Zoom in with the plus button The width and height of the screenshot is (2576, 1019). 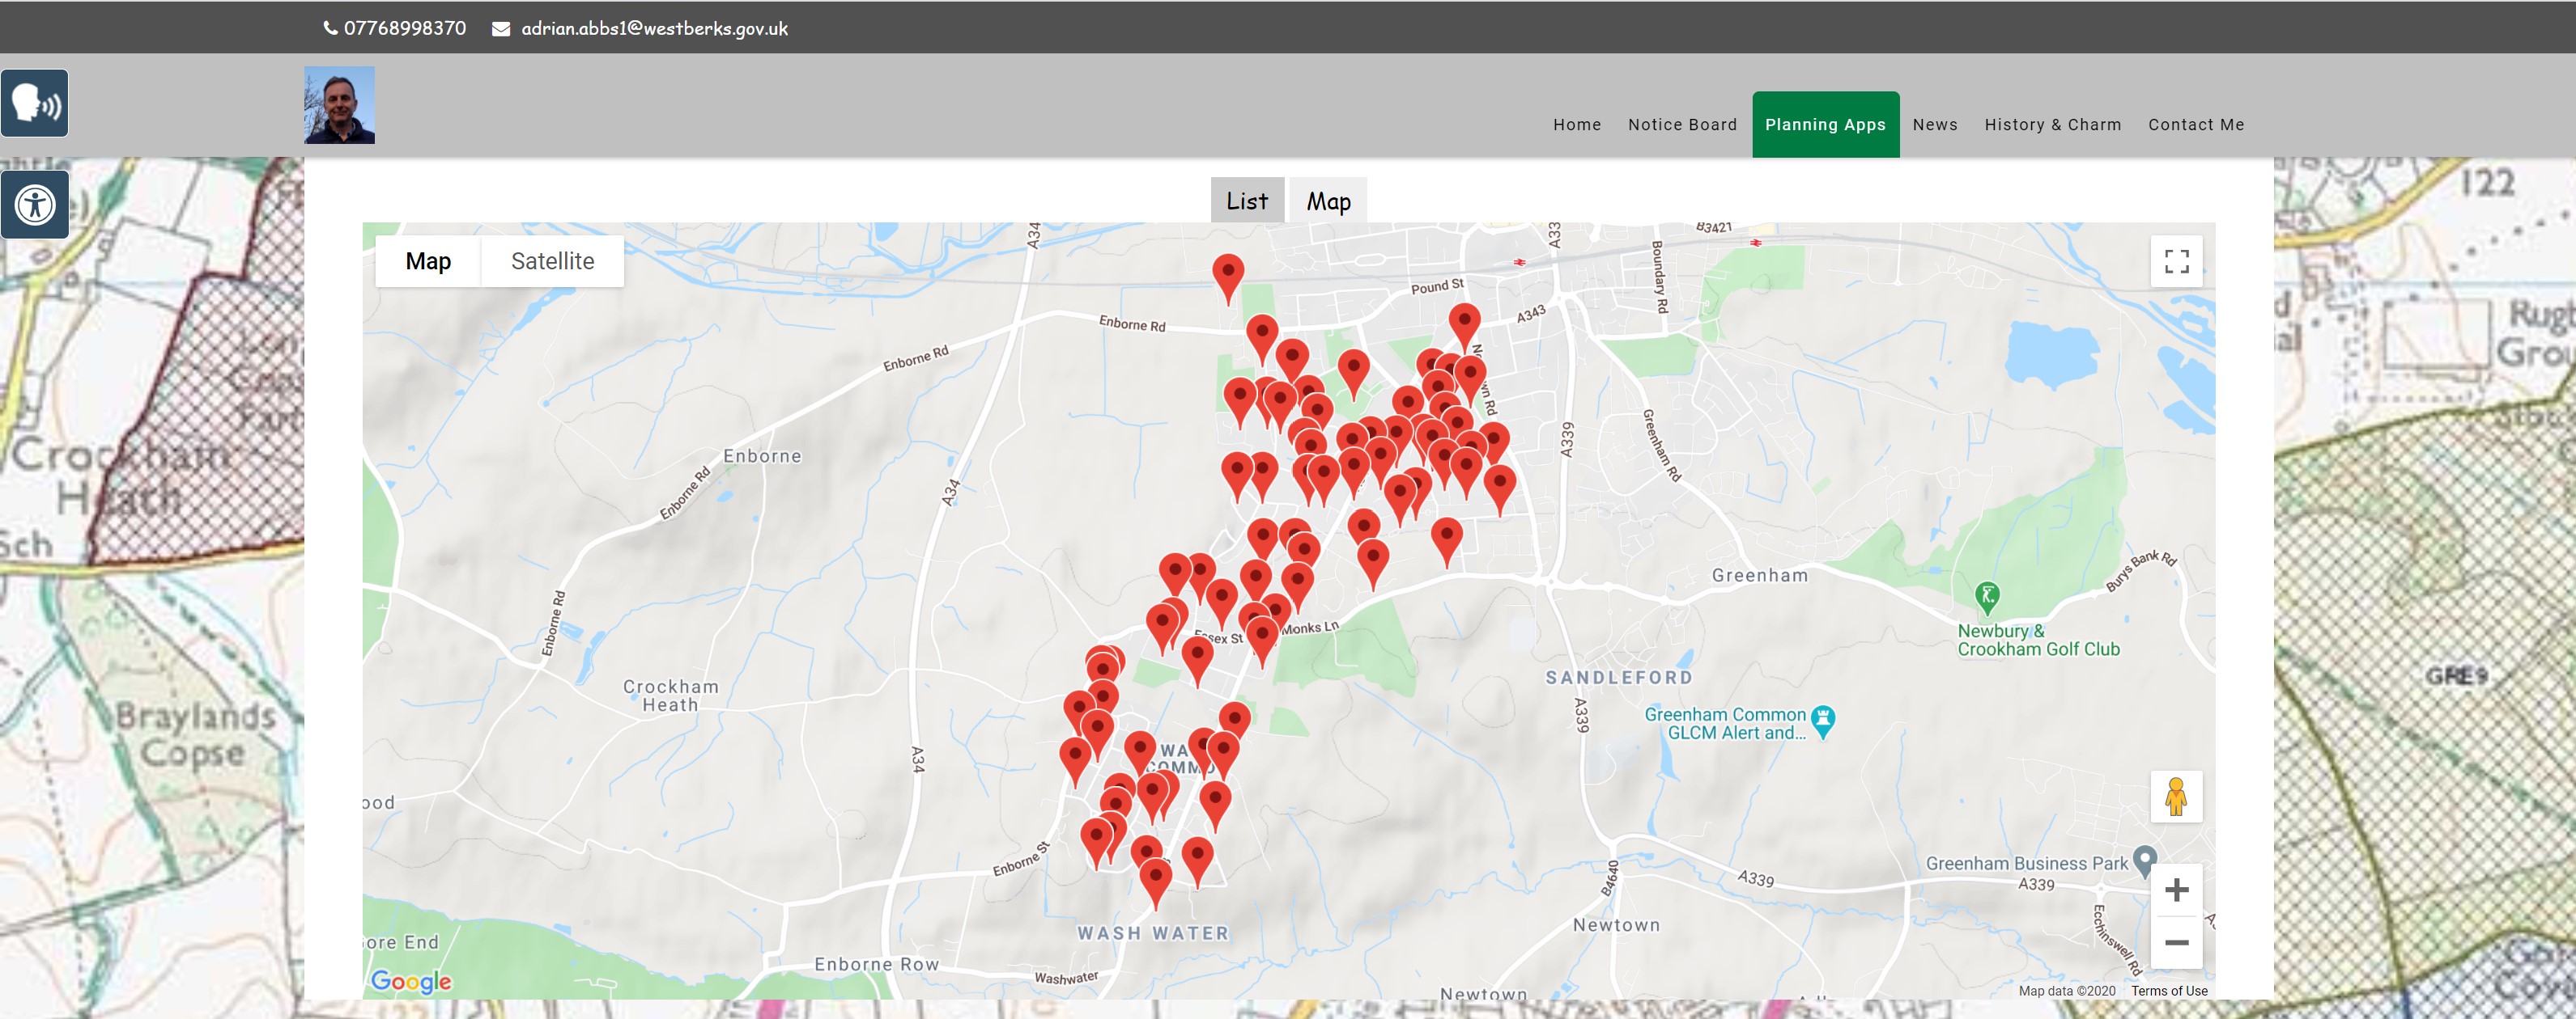2176,889
